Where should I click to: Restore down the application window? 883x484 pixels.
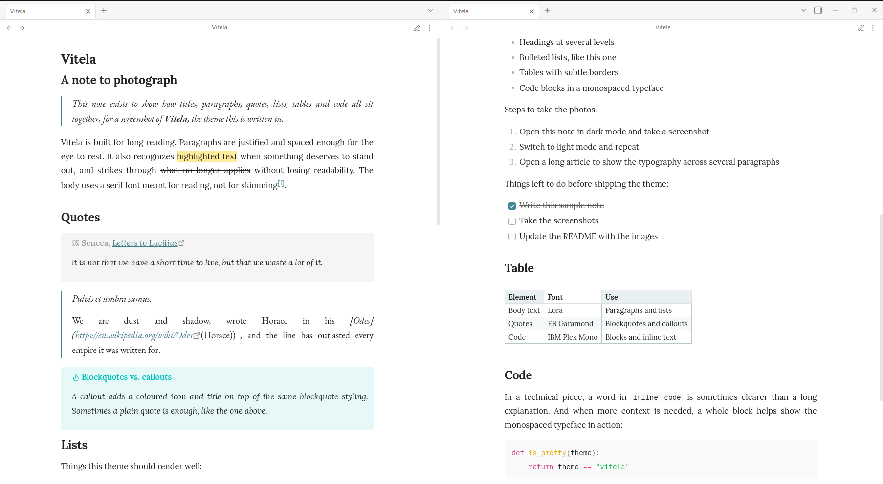[855, 10]
